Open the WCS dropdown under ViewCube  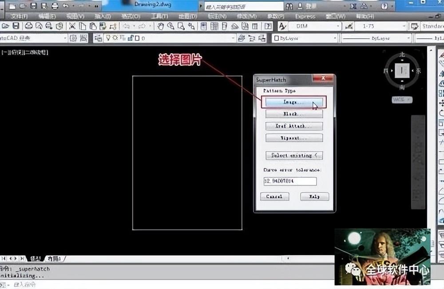402,100
